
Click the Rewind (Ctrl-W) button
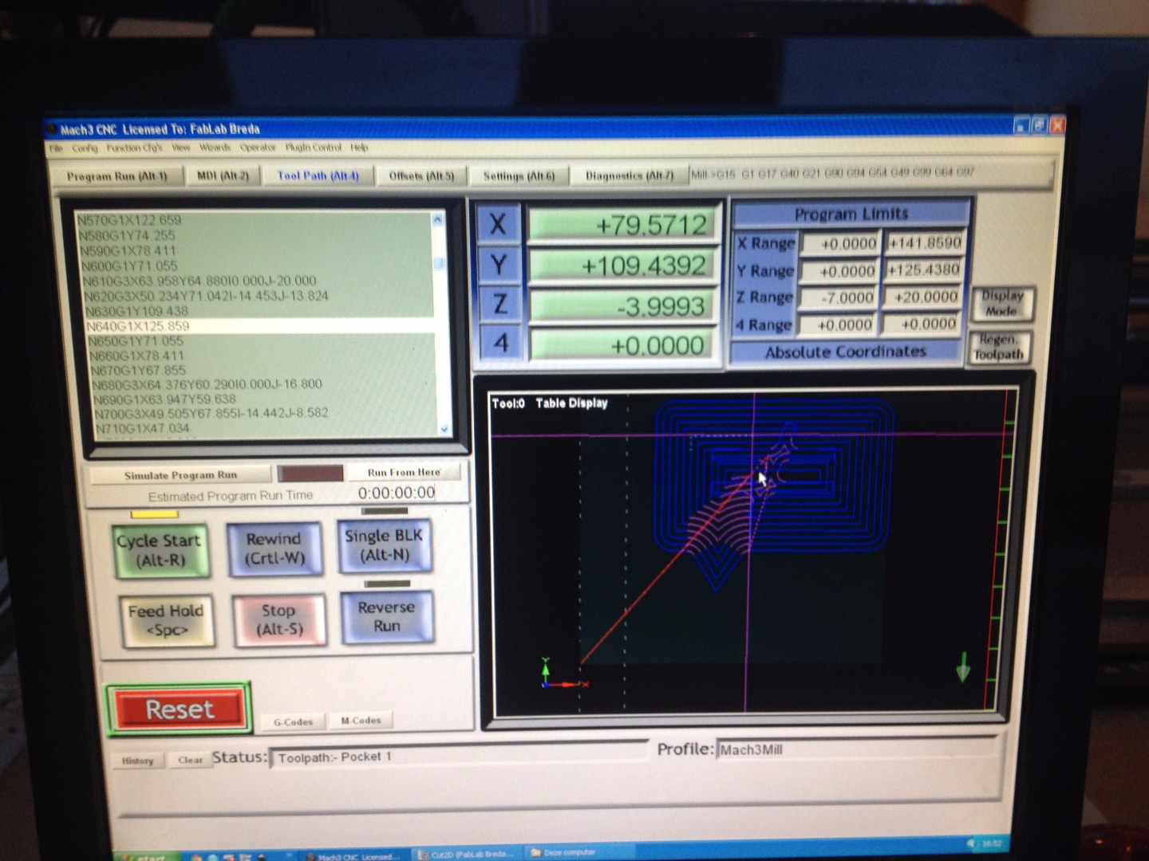[274, 548]
